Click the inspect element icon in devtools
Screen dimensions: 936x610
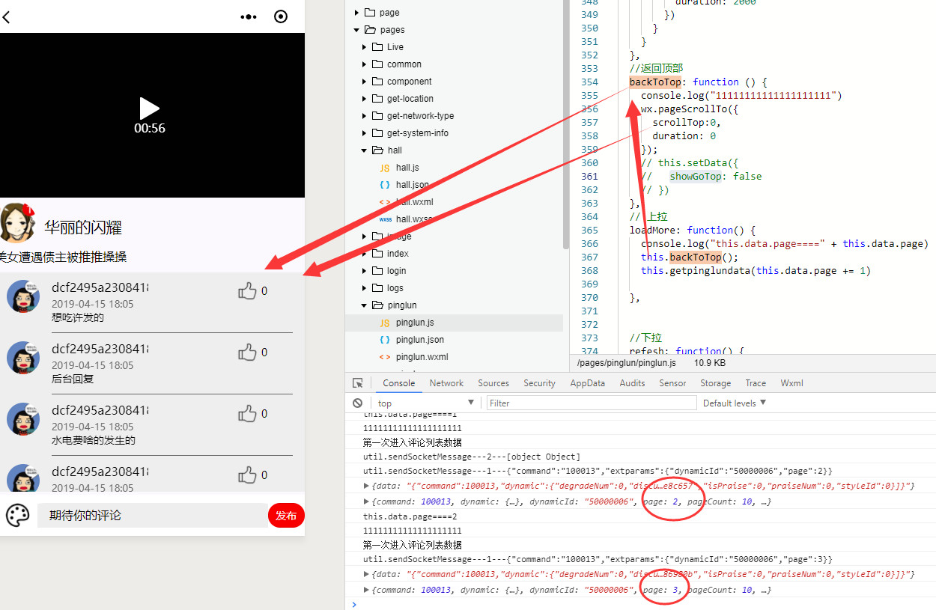(358, 383)
